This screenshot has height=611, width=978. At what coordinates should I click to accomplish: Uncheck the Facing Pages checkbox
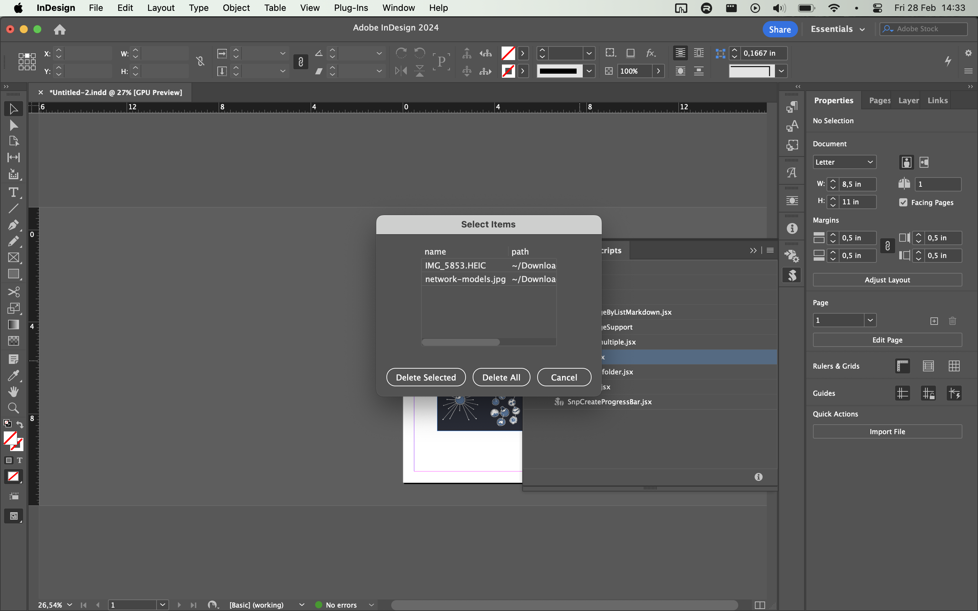point(903,202)
